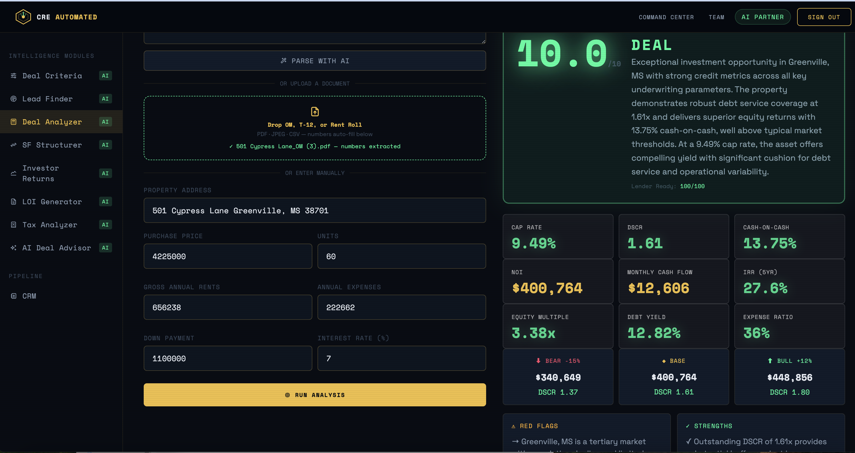This screenshot has height=453, width=855.
Task: Click the AI badge beside Tax Analyzer
Action: (x=105, y=225)
